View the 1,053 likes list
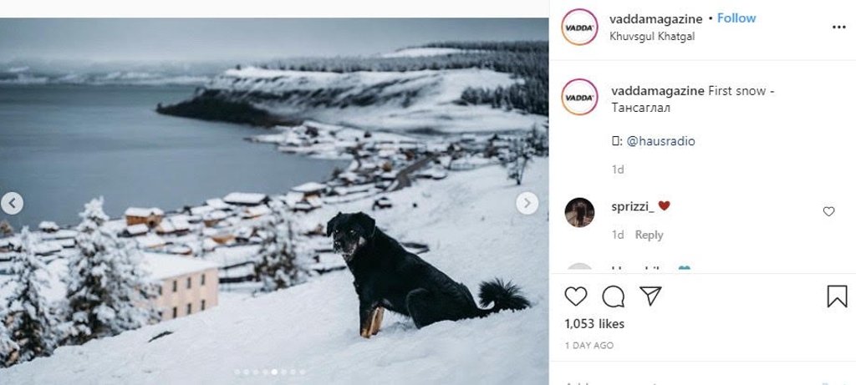 click(594, 323)
